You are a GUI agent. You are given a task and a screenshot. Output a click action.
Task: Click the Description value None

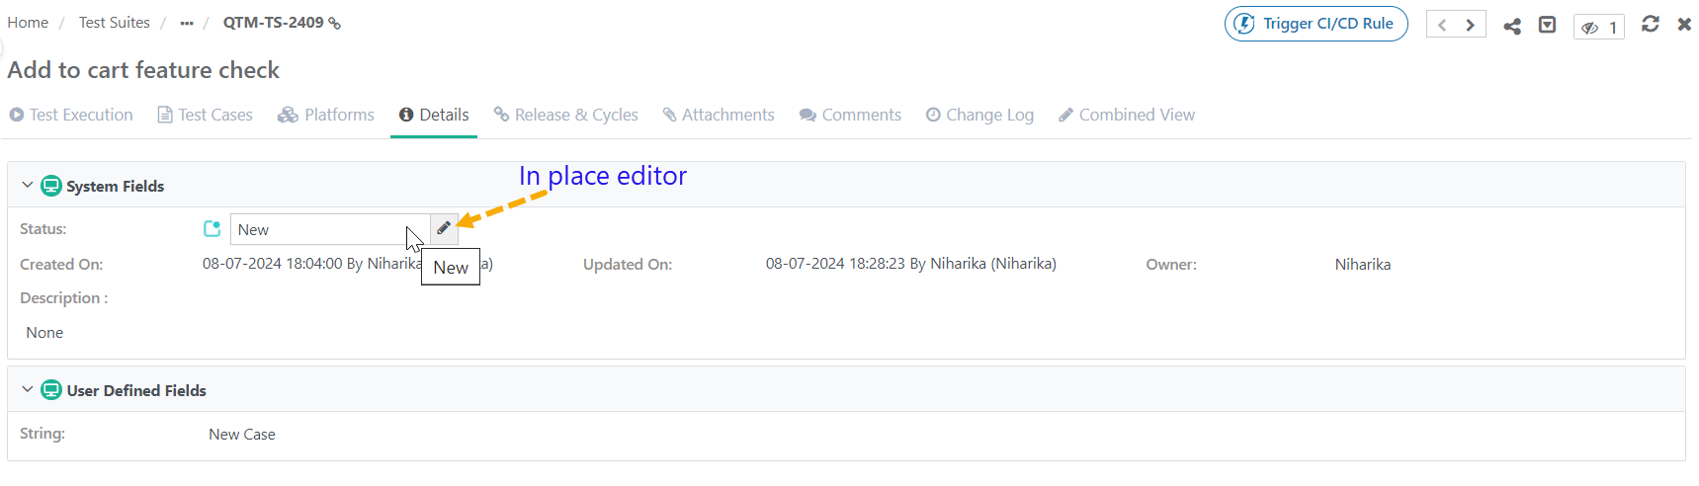click(x=44, y=333)
